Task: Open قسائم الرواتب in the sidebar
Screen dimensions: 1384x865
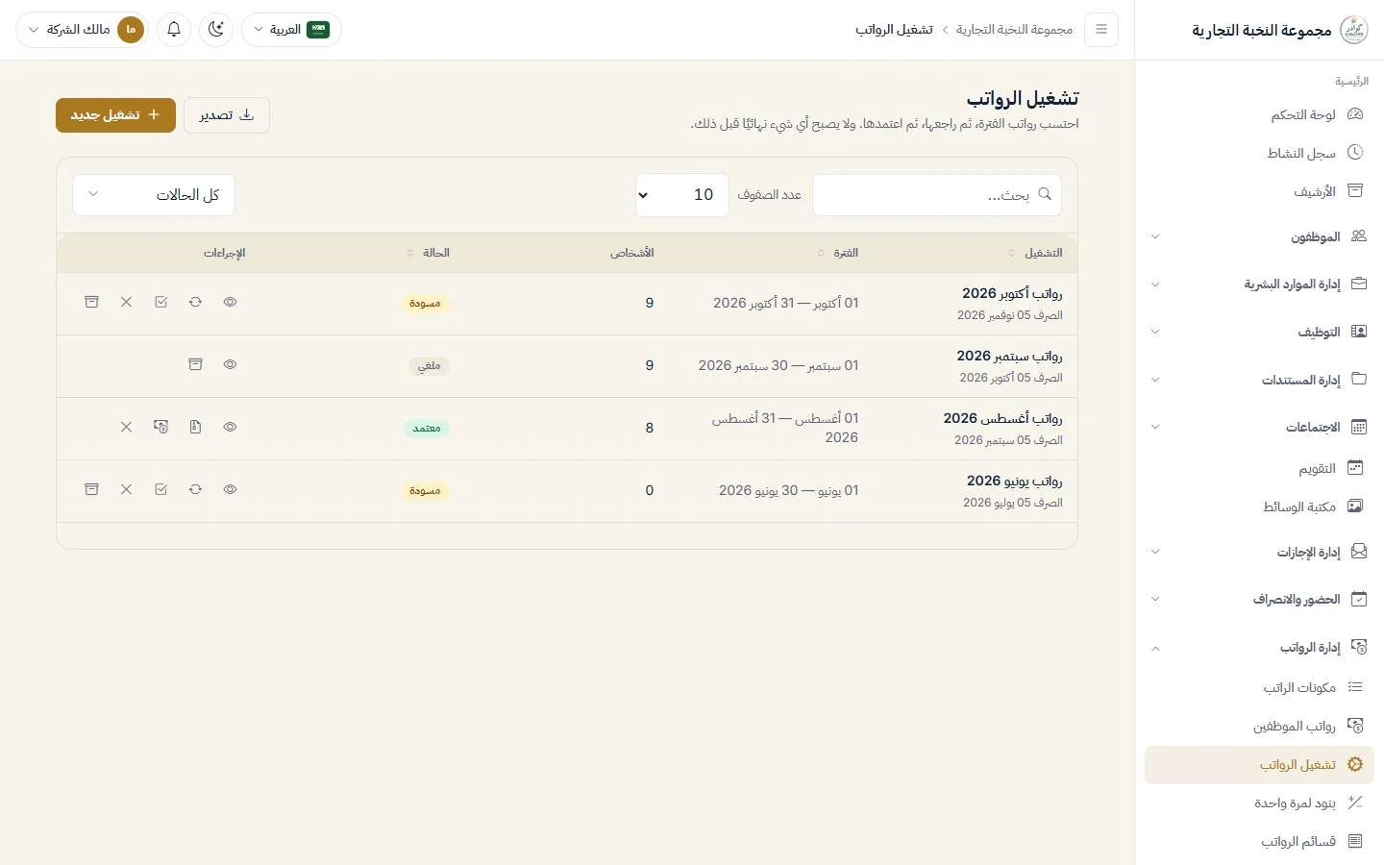Action: [x=1259, y=841]
